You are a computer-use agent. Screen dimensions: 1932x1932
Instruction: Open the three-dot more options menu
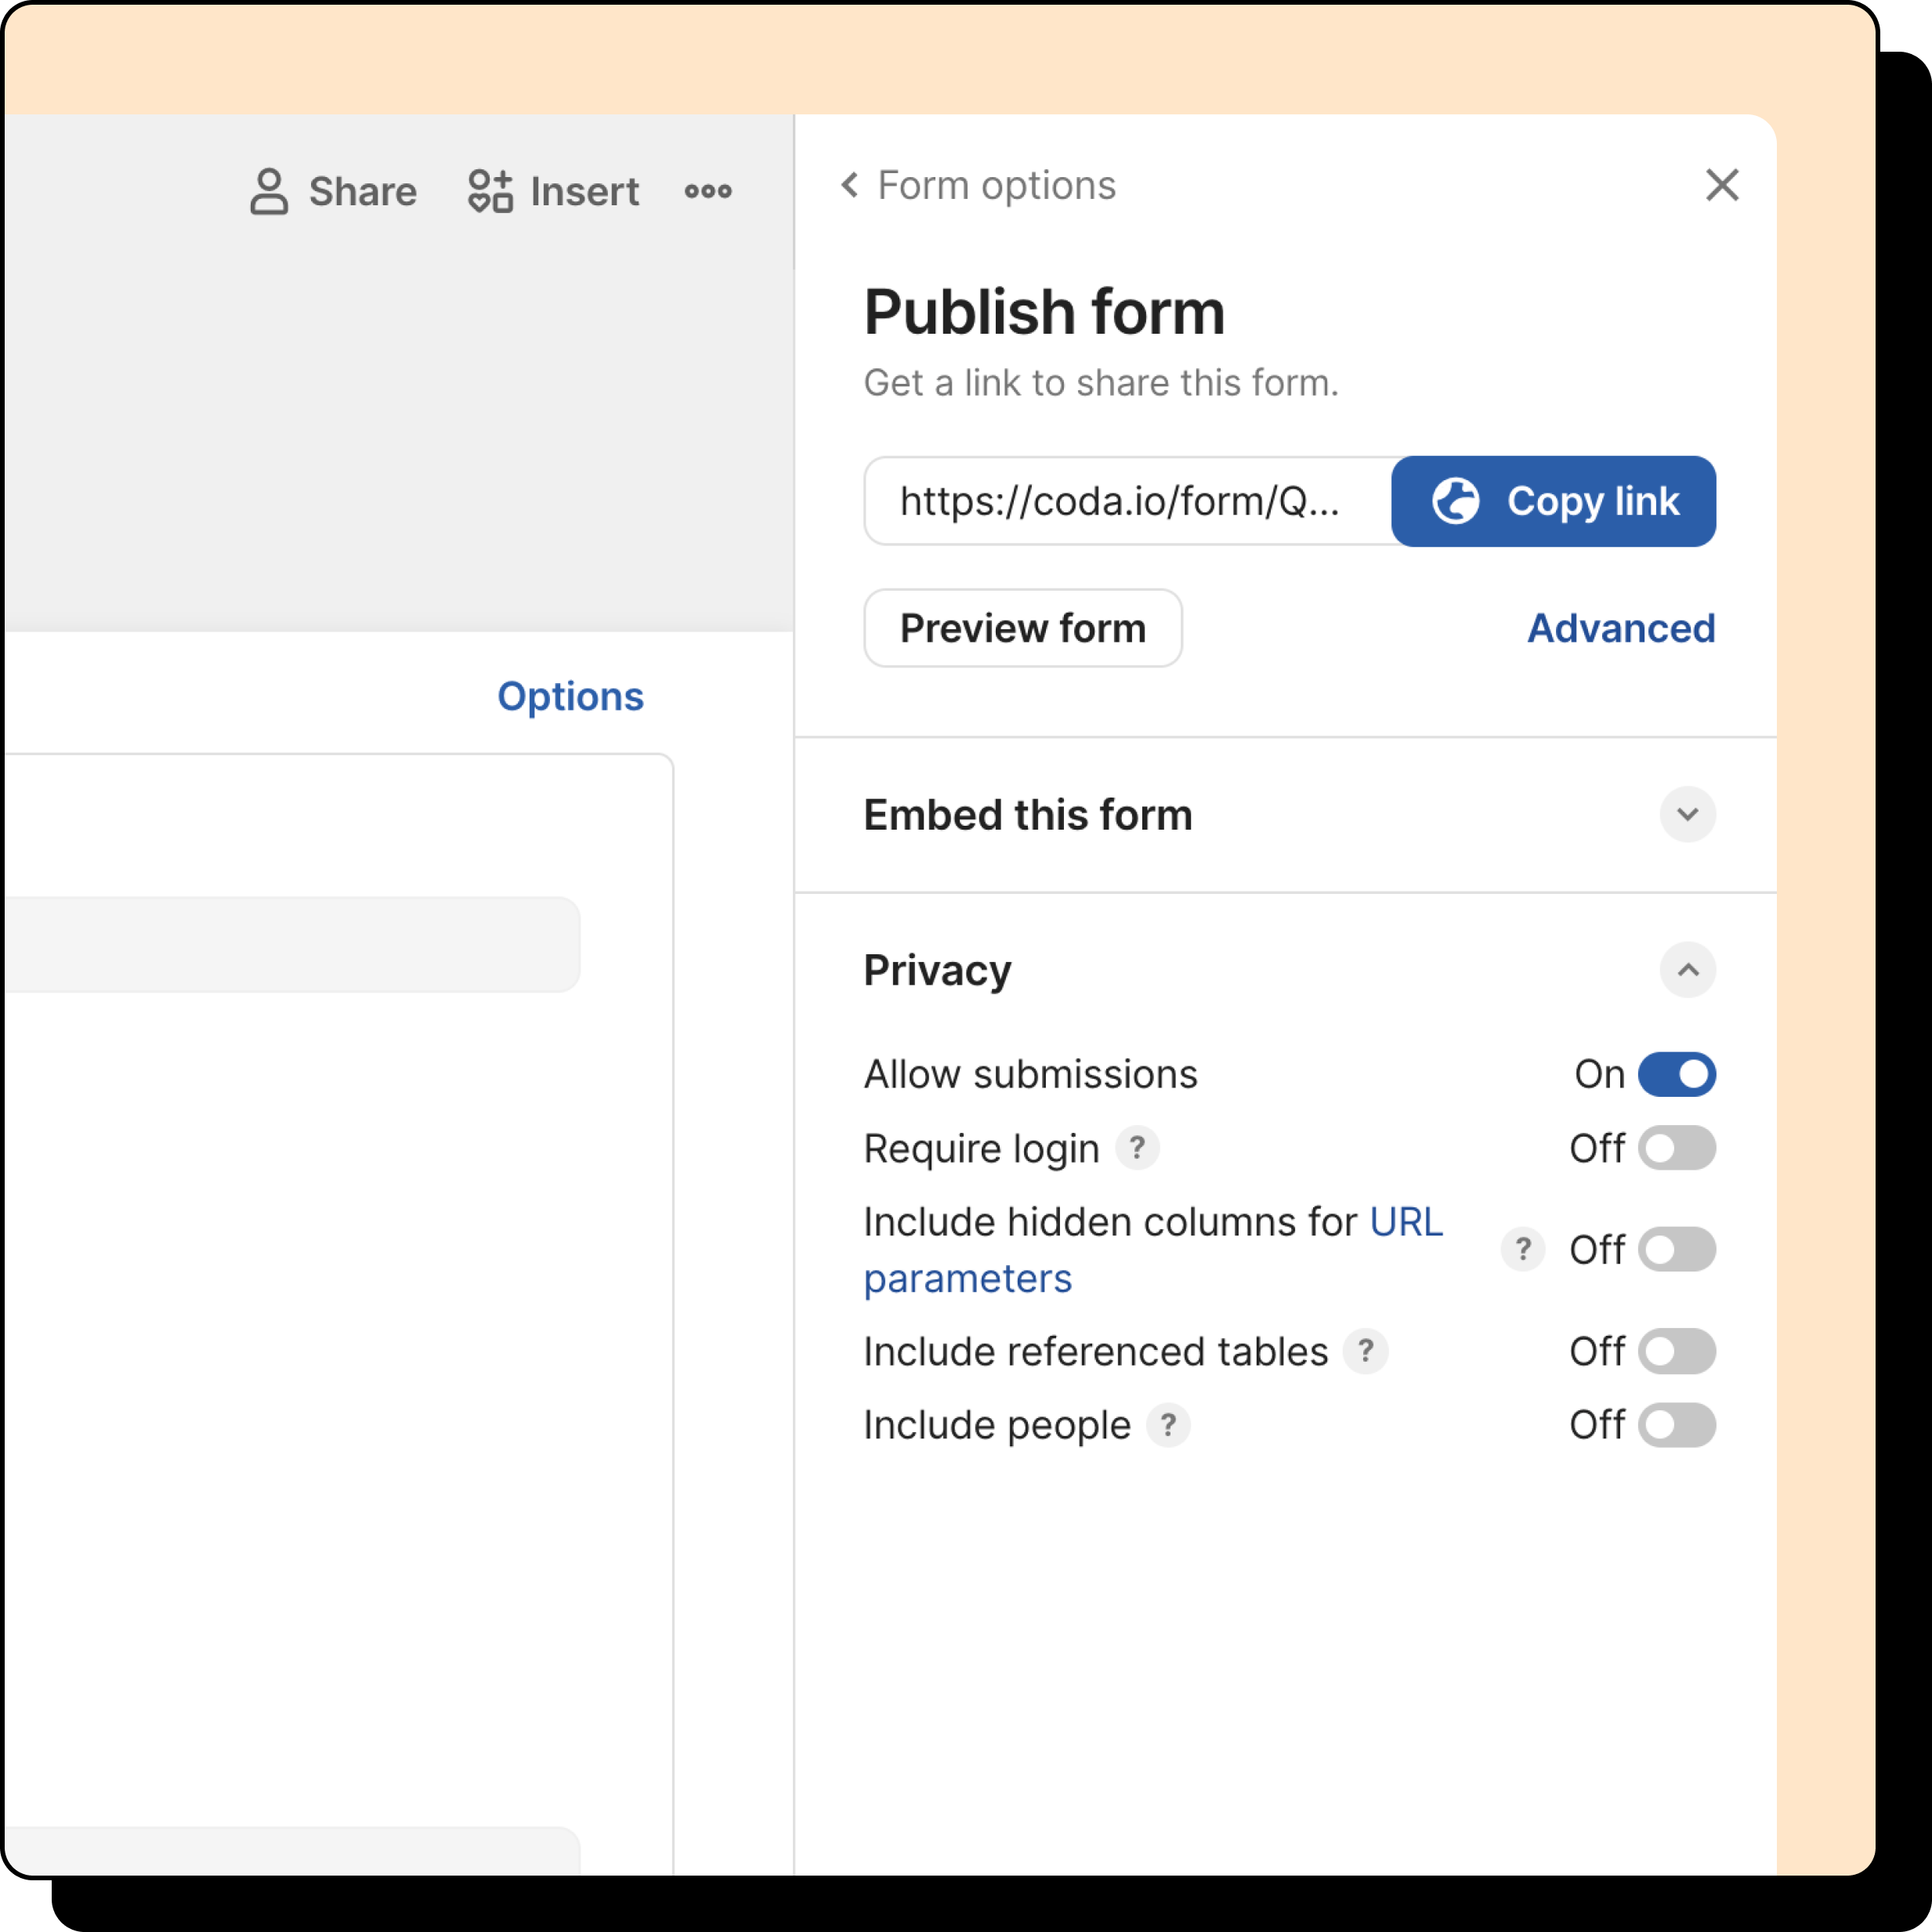click(708, 191)
